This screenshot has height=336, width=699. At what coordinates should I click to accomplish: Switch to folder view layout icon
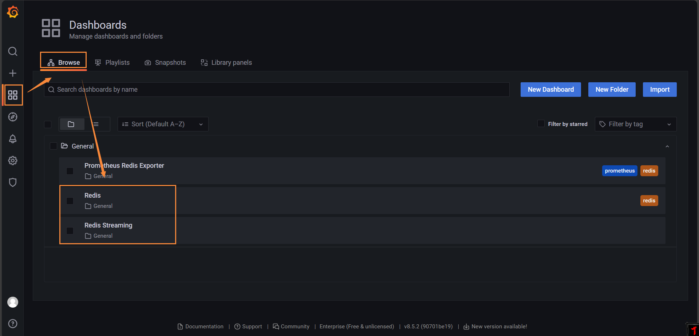[71, 124]
